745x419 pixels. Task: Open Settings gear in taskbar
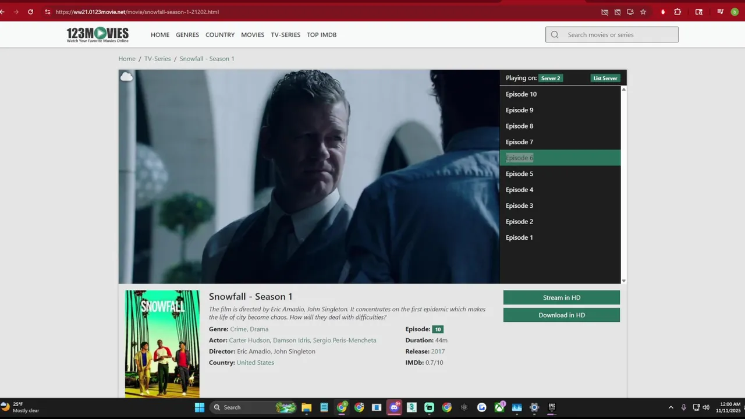click(534, 407)
